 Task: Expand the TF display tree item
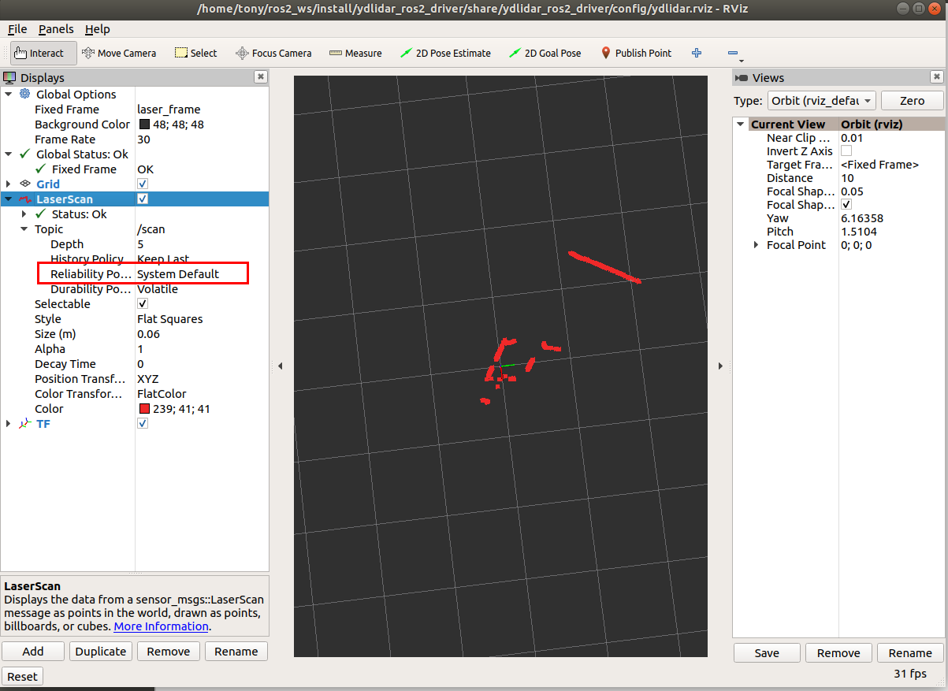8,424
